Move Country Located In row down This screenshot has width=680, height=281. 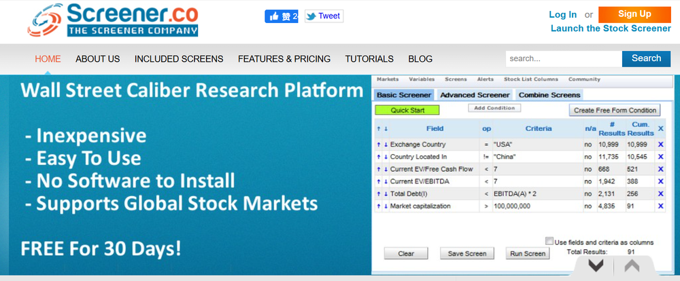386,157
